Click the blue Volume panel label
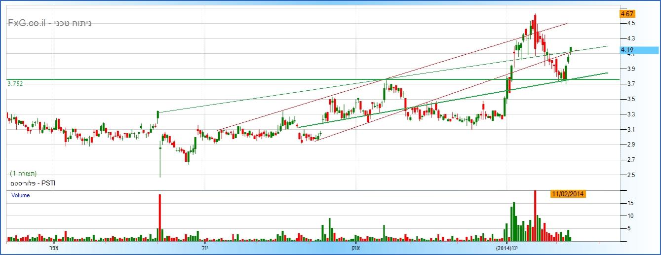The image size is (661, 255). (21, 195)
